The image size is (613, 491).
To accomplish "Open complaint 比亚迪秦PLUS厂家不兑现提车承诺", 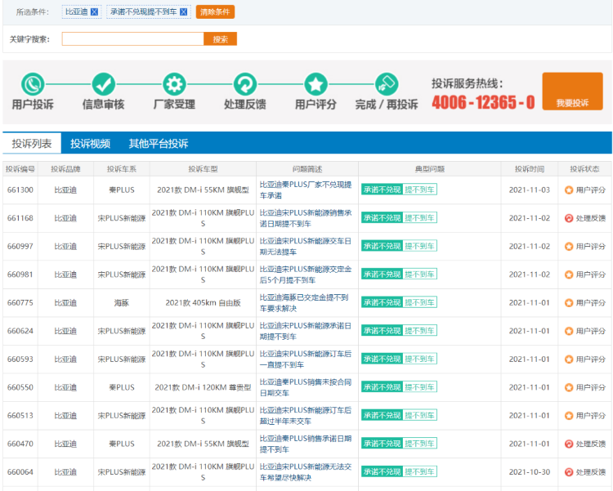I will coord(305,190).
